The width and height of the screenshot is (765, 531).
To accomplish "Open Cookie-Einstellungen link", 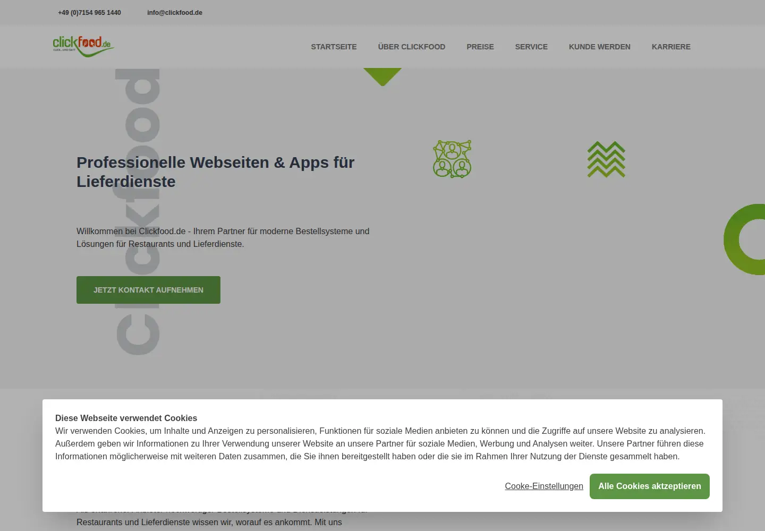I will pos(544,486).
